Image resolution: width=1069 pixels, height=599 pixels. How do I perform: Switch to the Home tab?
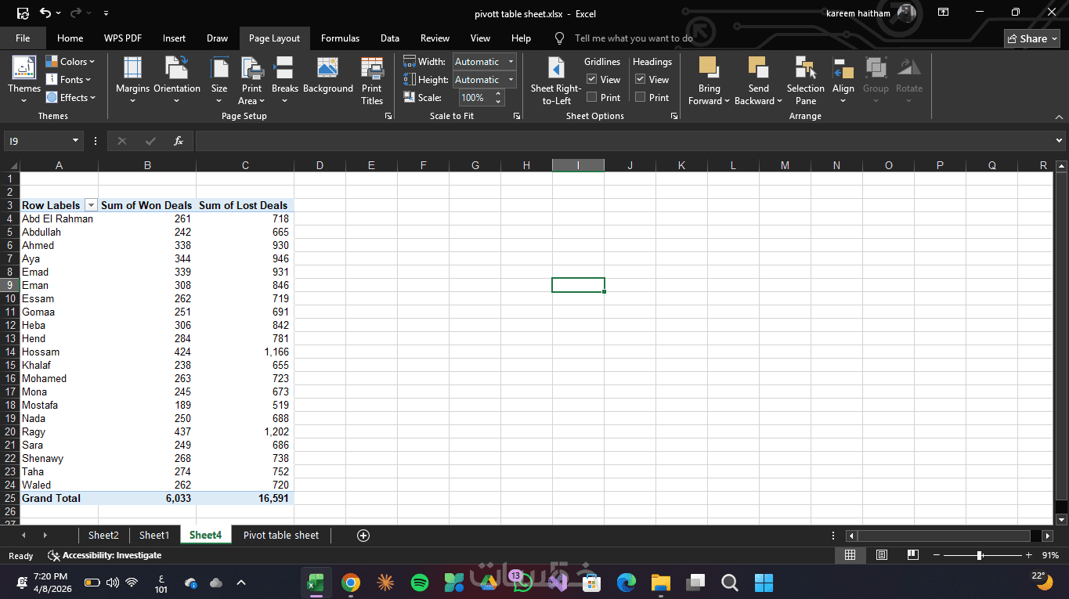click(x=70, y=38)
